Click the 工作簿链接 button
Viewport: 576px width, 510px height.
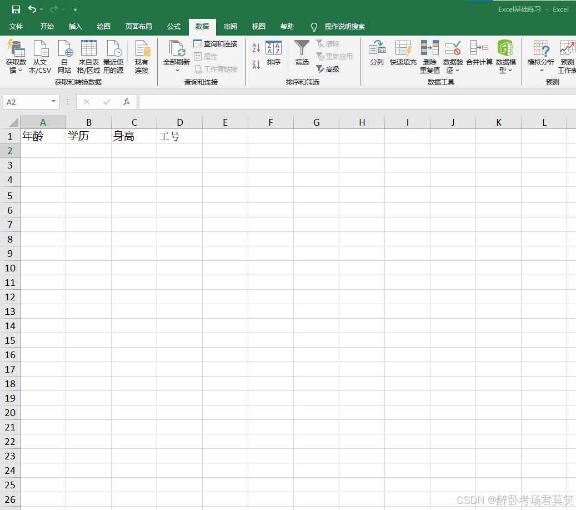(216, 69)
